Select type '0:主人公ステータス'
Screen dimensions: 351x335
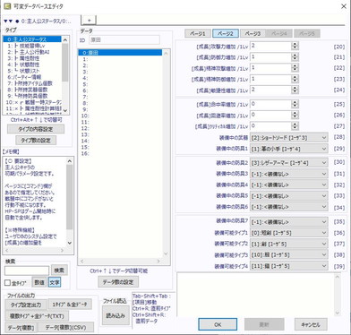click(x=32, y=39)
